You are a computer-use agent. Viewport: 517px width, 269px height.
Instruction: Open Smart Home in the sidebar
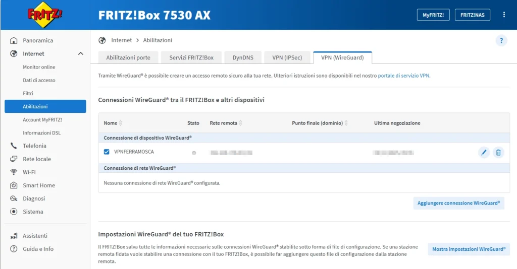[x=39, y=185]
